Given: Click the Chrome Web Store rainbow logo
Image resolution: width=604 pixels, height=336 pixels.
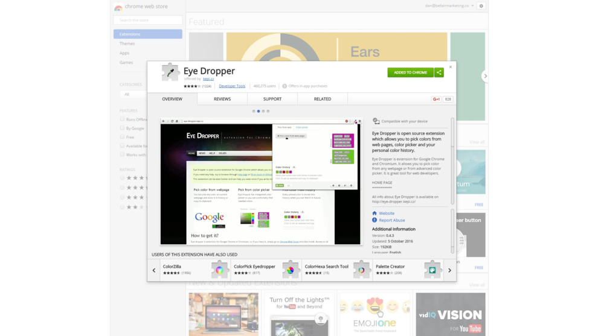Looking at the screenshot, I should coord(118,7).
